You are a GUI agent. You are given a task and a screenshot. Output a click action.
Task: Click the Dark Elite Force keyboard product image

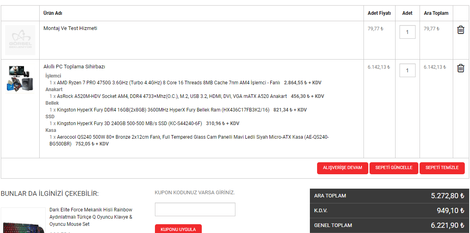(23, 221)
